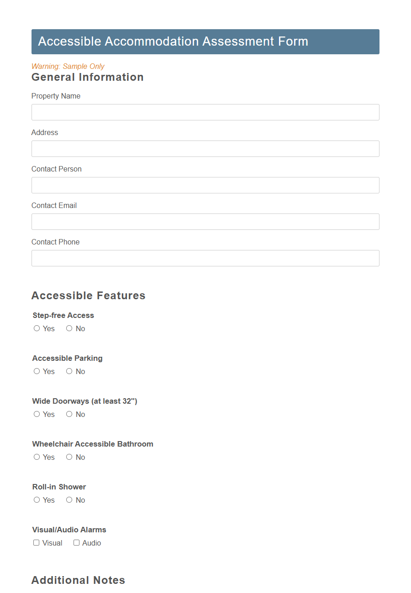Select No for Roll-in Shower
The image size is (411, 593).
pos(69,499)
